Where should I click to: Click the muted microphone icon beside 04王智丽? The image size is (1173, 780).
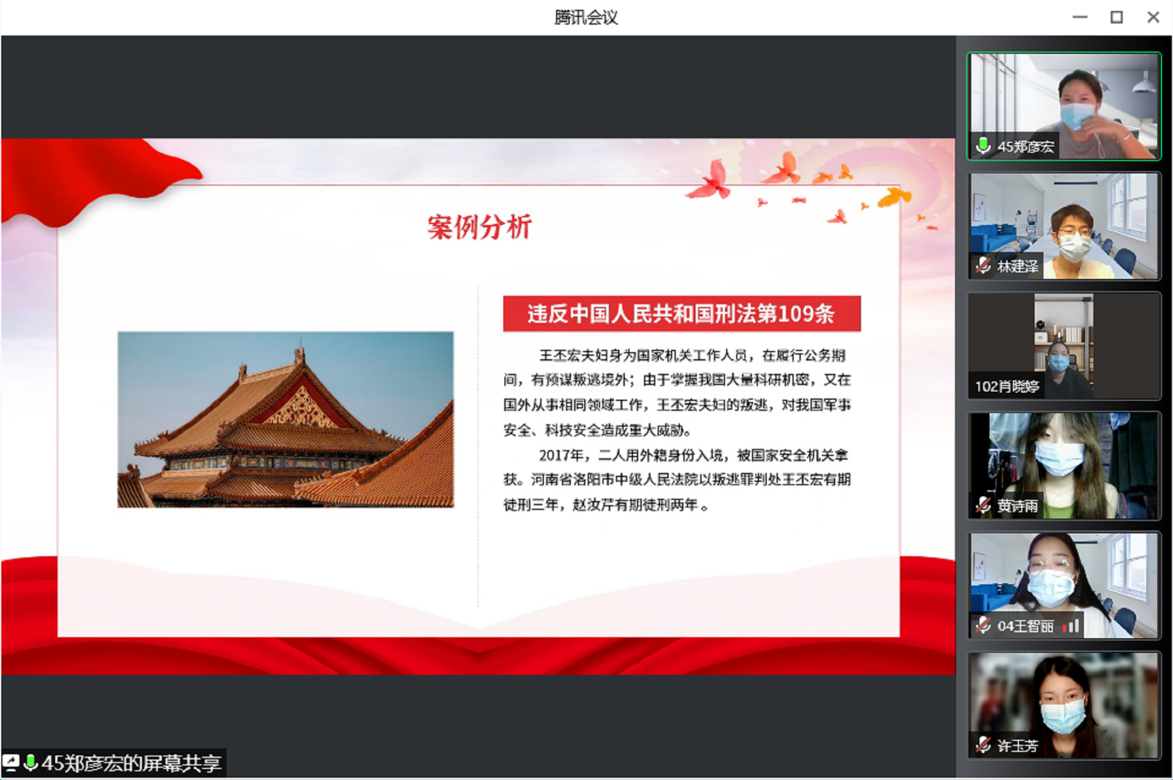(x=983, y=625)
